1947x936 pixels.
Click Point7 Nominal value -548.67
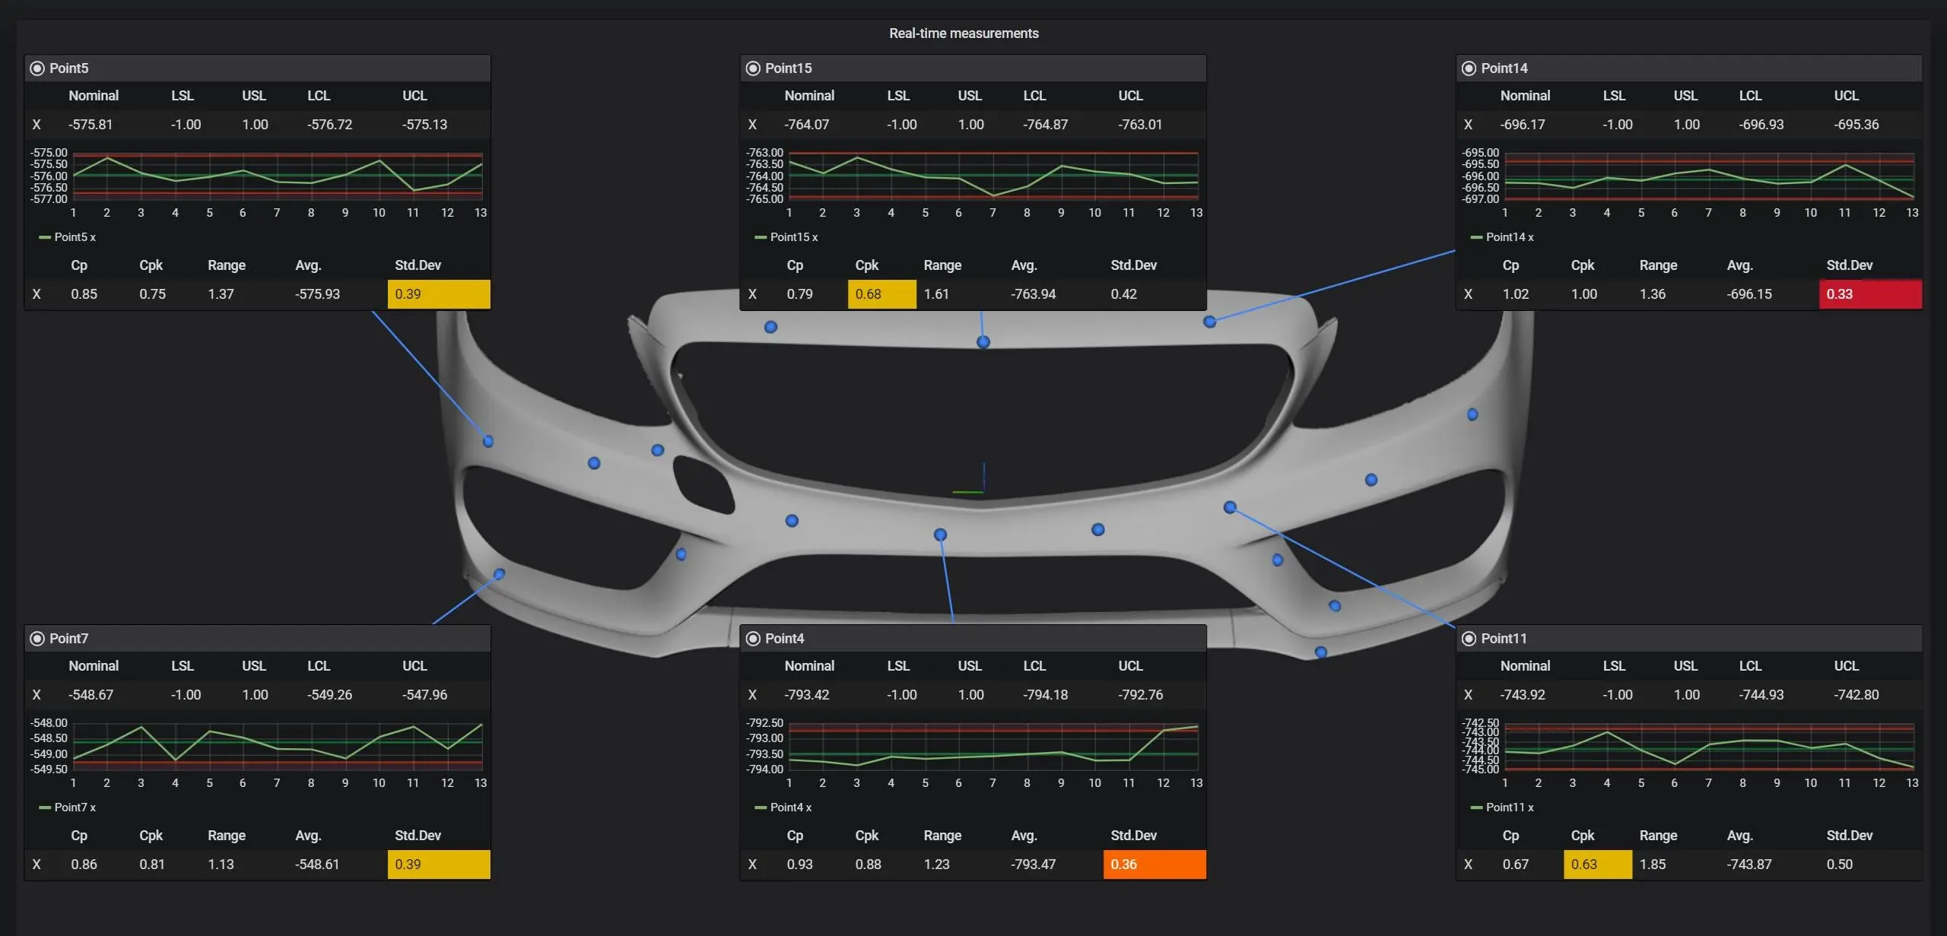click(91, 695)
